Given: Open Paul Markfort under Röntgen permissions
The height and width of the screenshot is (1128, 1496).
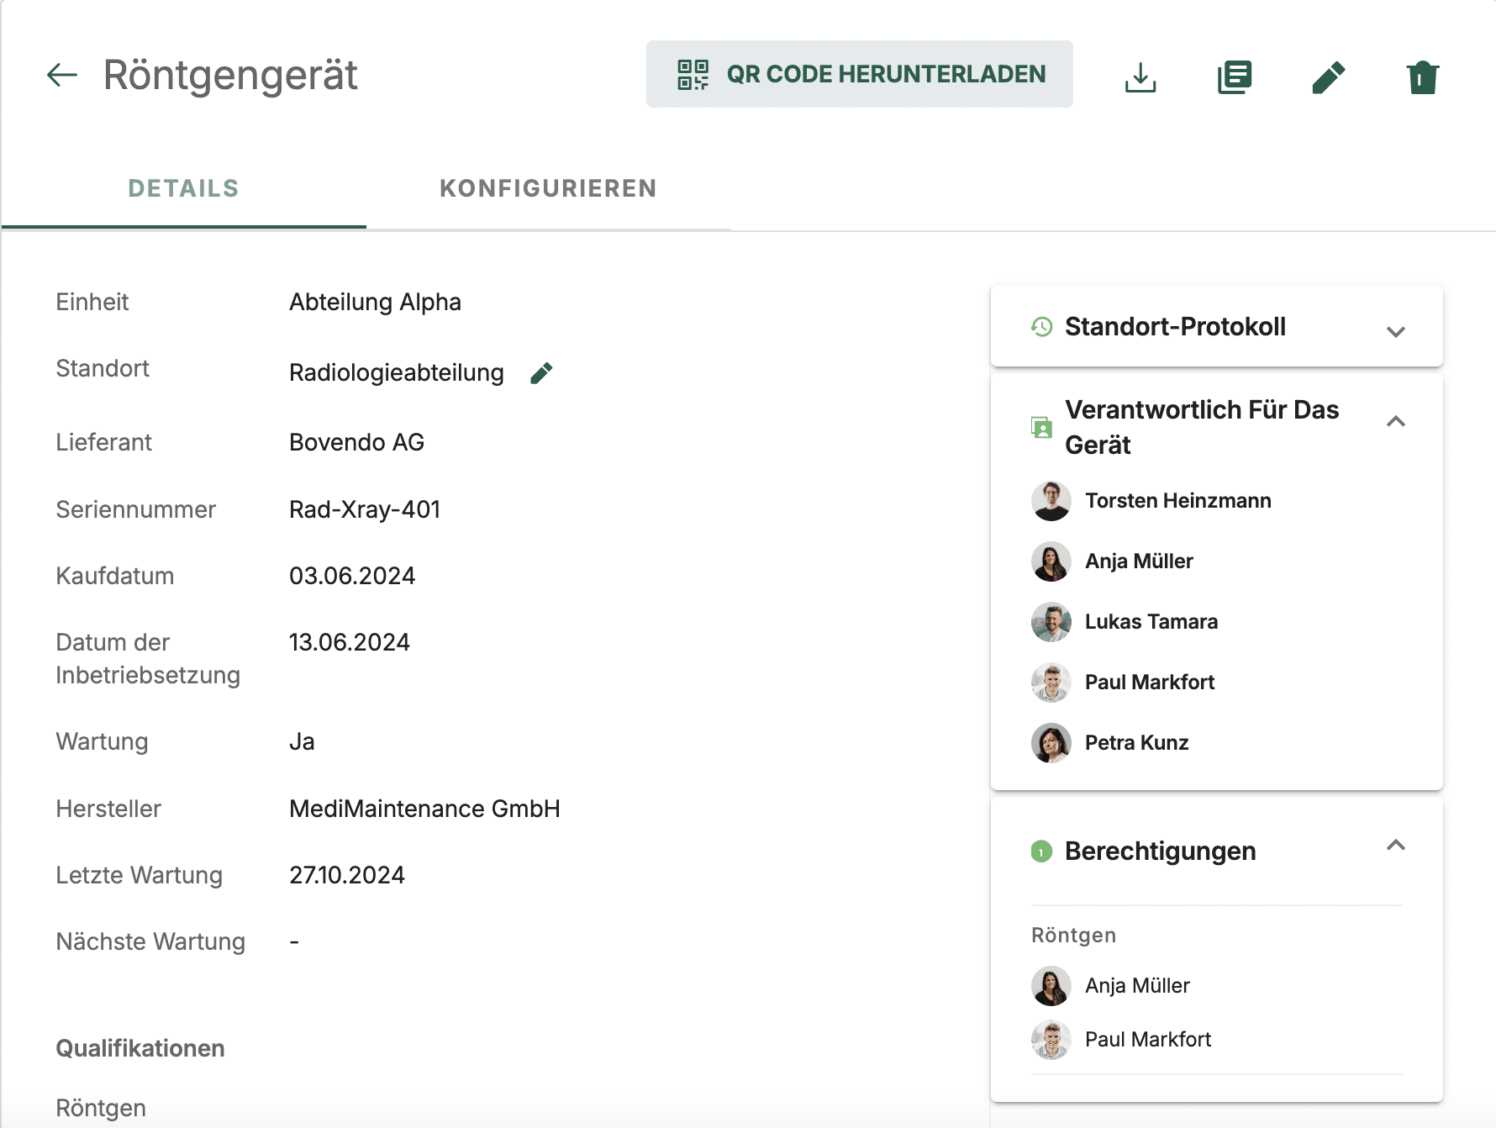Looking at the screenshot, I should coord(1147,1040).
